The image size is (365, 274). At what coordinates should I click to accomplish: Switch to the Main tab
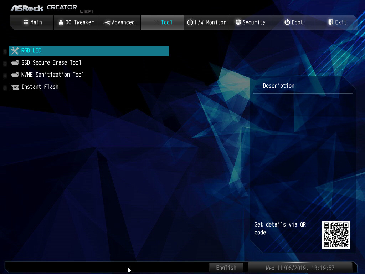pos(32,22)
